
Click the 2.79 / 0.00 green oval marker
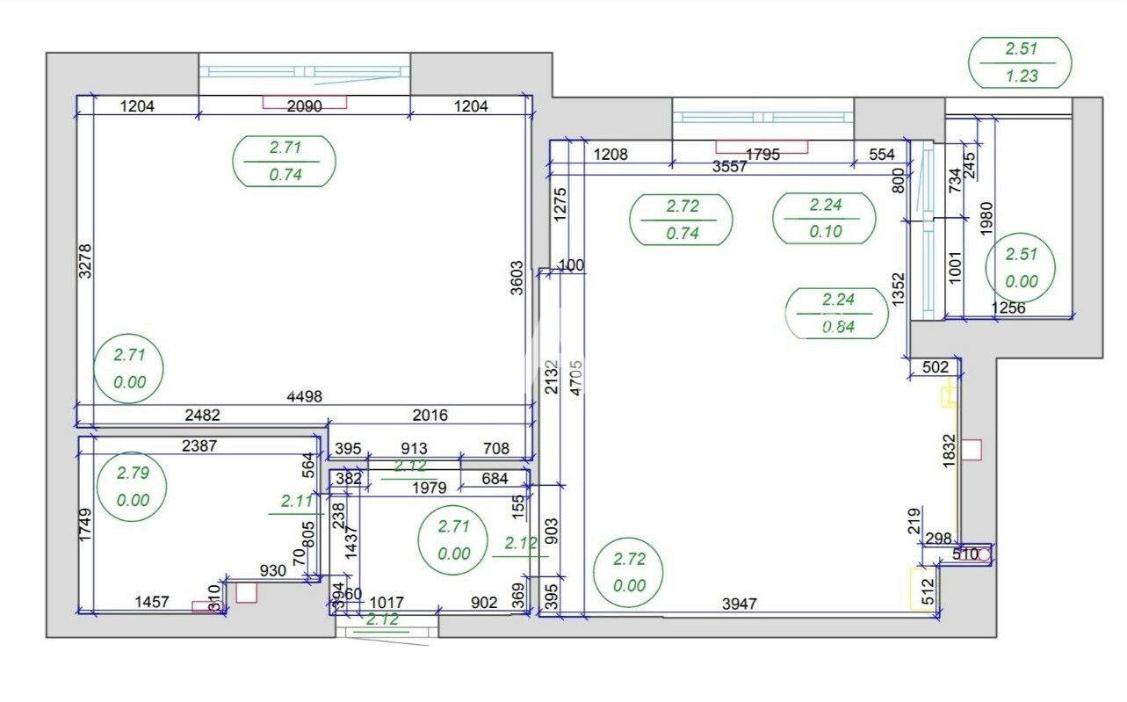click(132, 486)
